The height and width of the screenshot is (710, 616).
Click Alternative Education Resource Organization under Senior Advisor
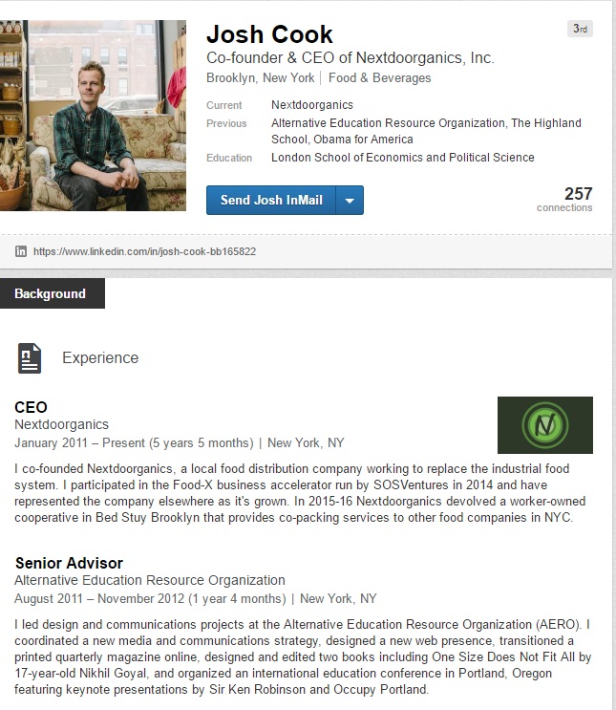point(149,580)
